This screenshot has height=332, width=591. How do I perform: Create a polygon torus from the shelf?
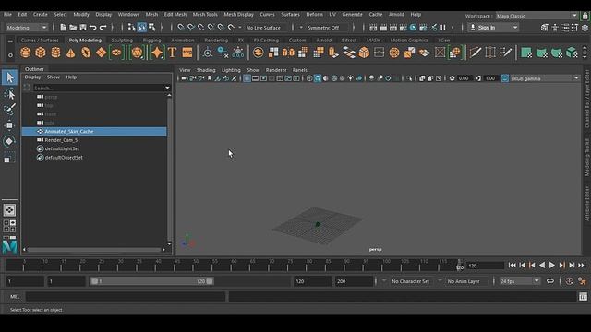pos(86,53)
